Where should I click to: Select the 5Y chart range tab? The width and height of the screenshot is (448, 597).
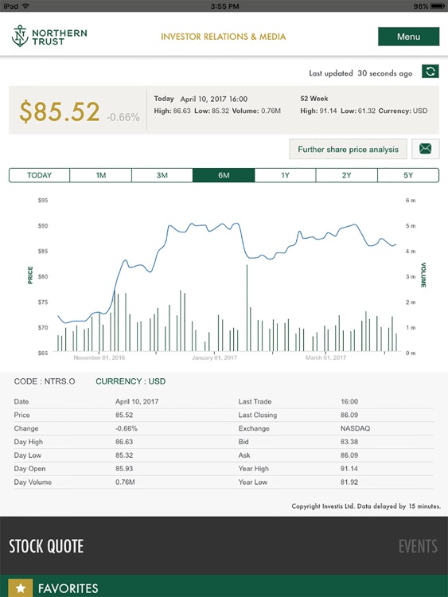408,175
